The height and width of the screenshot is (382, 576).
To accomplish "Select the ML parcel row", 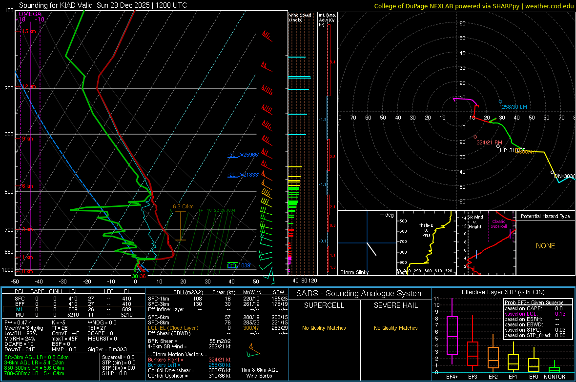I will [x=73, y=309].
